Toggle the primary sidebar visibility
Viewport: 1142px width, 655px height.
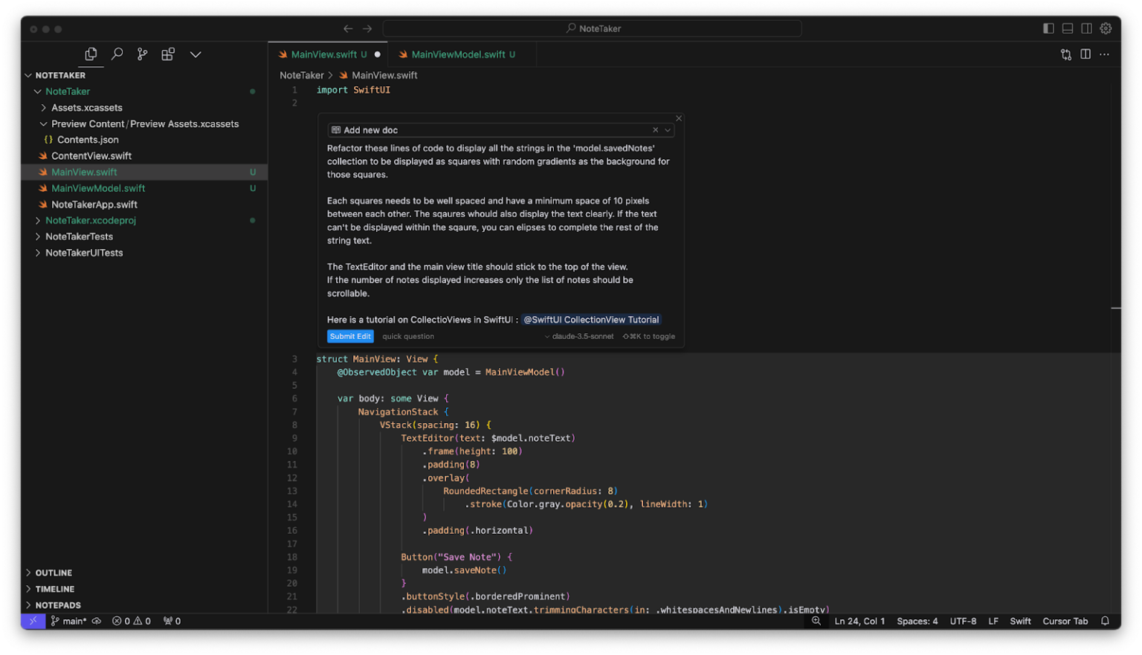tap(1048, 28)
